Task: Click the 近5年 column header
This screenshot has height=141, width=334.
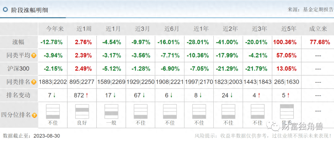Action: [289, 29]
